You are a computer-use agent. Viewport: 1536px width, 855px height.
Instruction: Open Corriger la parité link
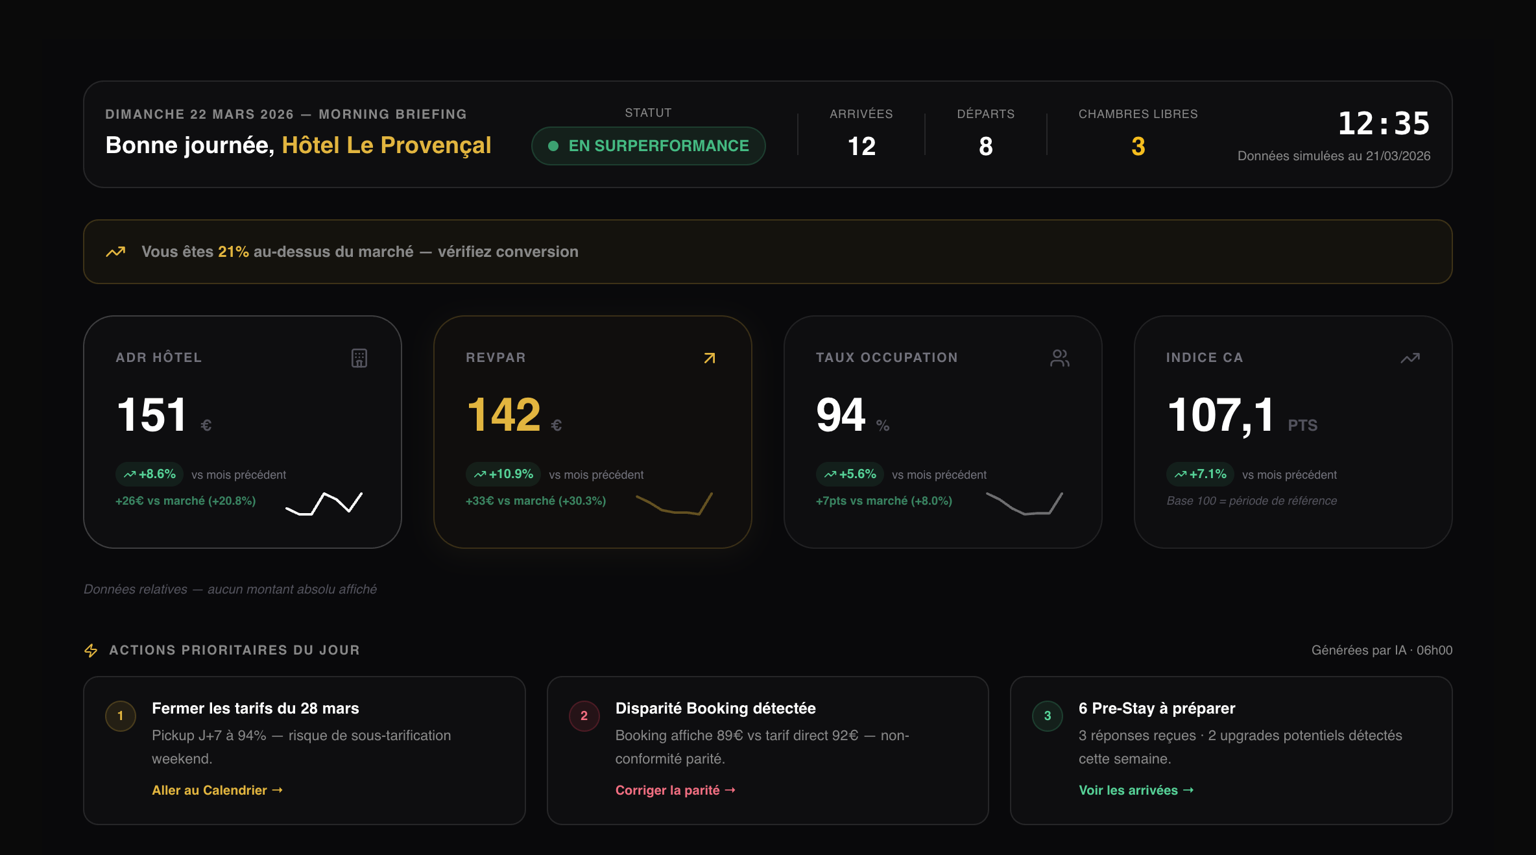(x=675, y=790)
